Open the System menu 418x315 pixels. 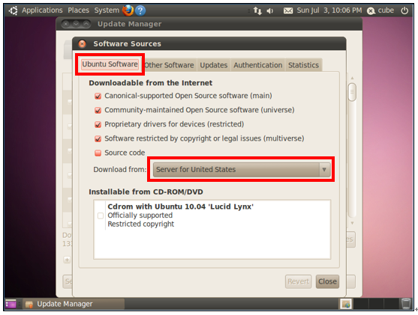tap(107, 10)
